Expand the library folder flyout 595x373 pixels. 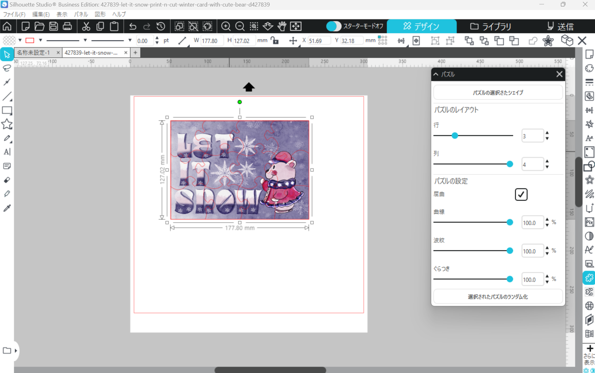coord(16,351)
